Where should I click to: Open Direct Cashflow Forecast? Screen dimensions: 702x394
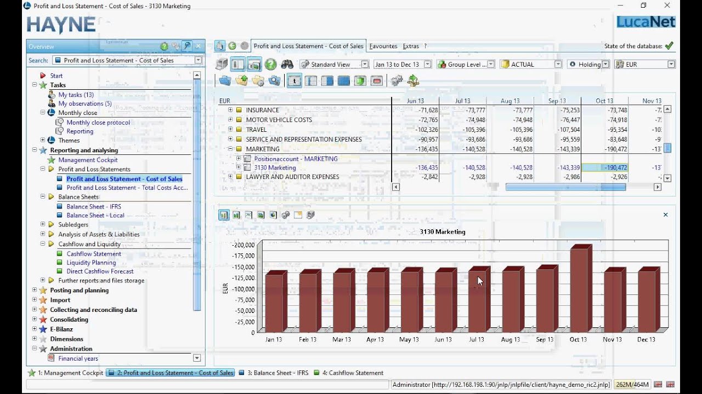pos(100,271)
